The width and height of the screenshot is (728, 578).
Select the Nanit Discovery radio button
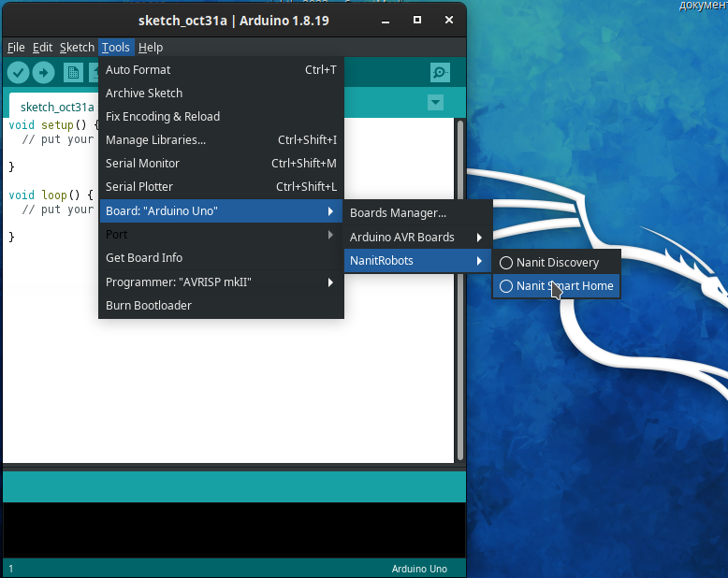[506, 263]
